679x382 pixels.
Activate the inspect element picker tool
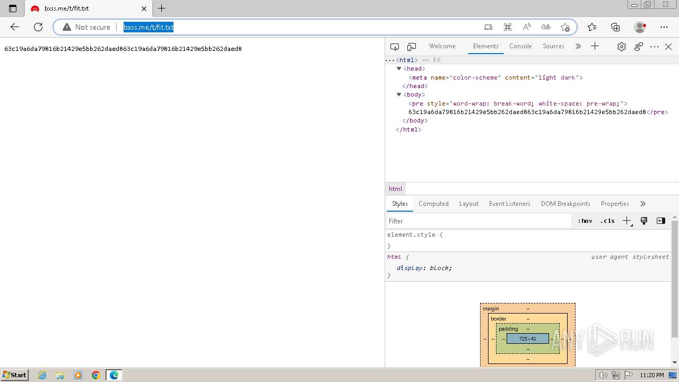(395, 47)
